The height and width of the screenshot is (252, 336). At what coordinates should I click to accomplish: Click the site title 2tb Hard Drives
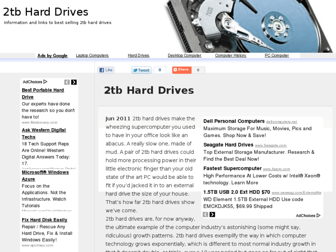pos(46,12)
